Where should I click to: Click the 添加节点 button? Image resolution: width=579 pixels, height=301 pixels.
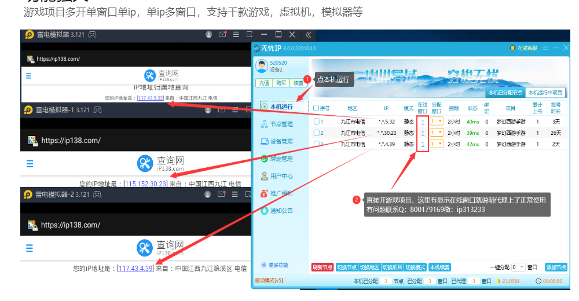coord(556,267)
